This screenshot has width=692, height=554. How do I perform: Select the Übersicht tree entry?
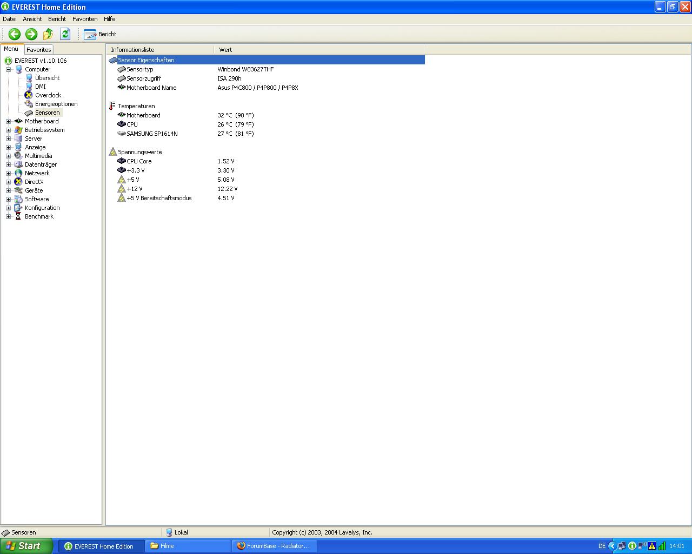(47, 78)
